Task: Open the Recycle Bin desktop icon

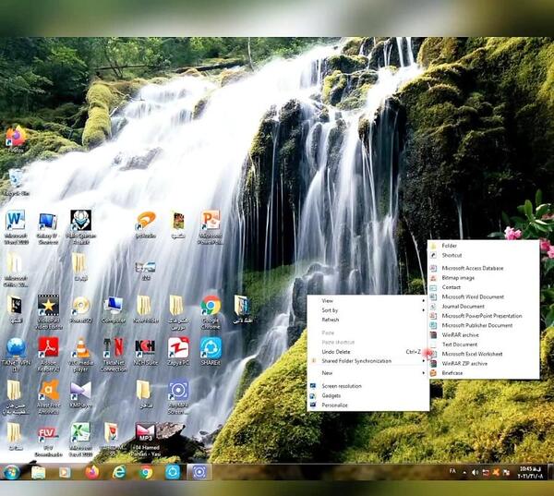Action: [16, 182]
